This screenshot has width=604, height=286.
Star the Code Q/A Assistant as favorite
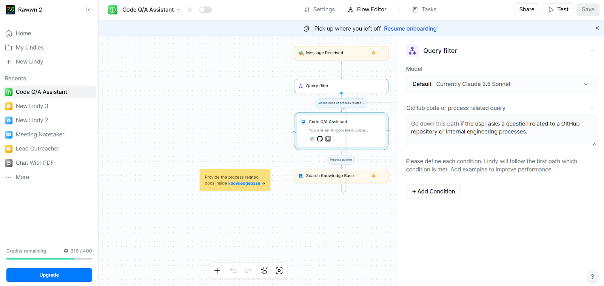point(190,10)
